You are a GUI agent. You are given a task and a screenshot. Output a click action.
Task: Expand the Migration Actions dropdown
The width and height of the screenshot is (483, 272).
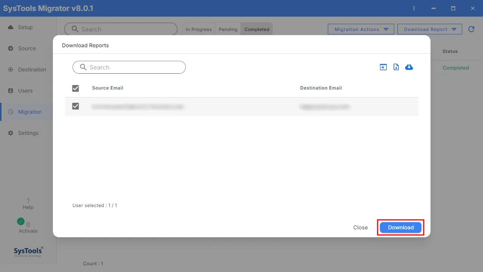coord(361,29)
